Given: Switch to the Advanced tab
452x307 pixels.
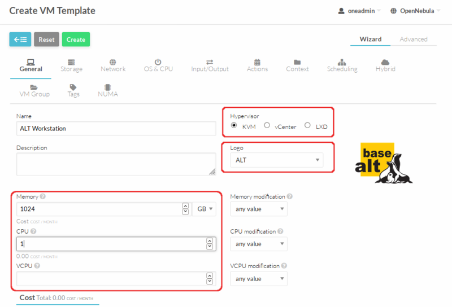Looking at the screenshot, I should pos(414,39).
